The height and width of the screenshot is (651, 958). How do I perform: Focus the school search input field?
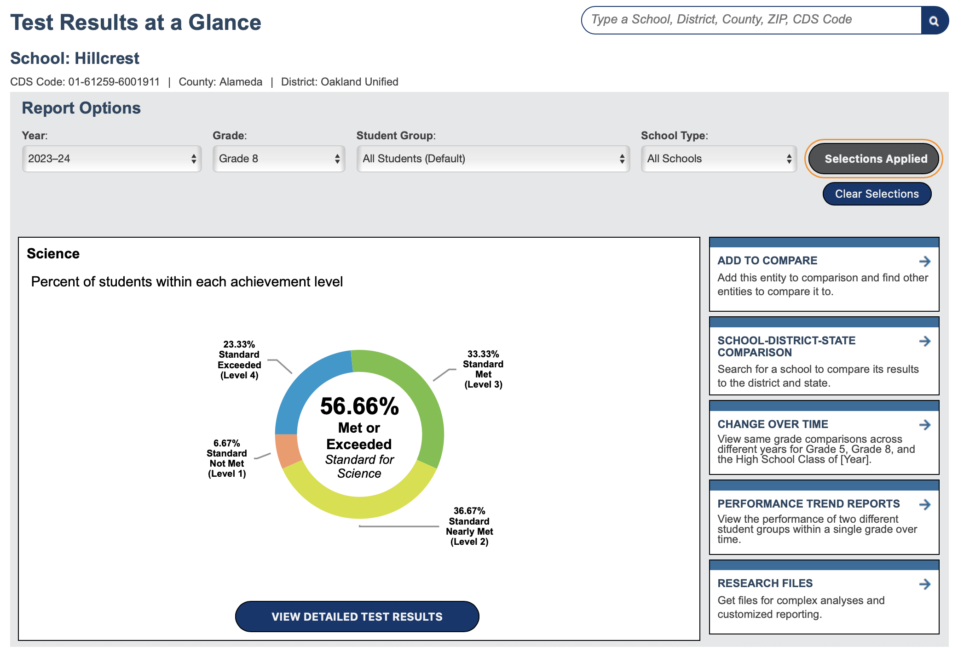point(751,20)
